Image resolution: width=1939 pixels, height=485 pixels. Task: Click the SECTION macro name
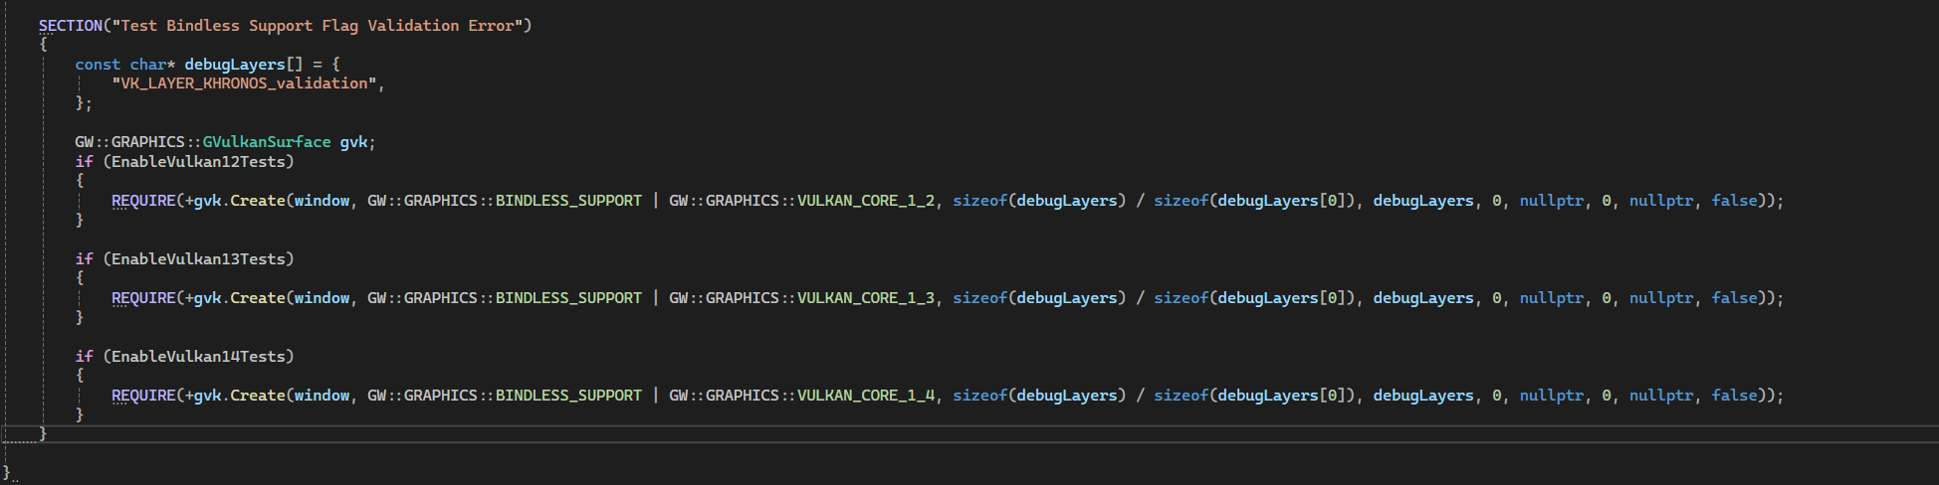[x=70, y=26]
